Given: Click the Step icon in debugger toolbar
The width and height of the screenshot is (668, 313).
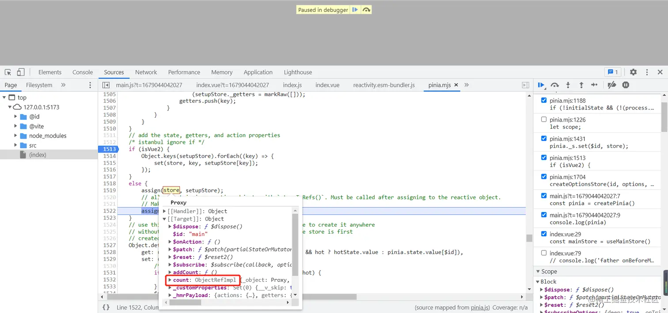Looking at the screenshot, I should (x=594, y=85).
